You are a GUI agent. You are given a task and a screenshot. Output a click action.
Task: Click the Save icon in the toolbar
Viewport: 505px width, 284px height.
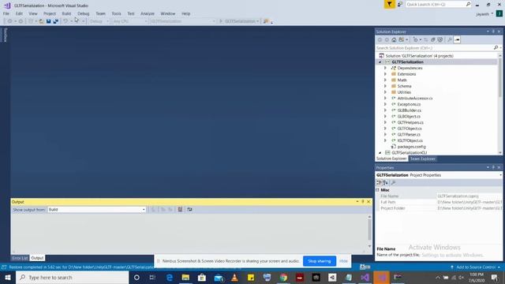click(48, 21)
